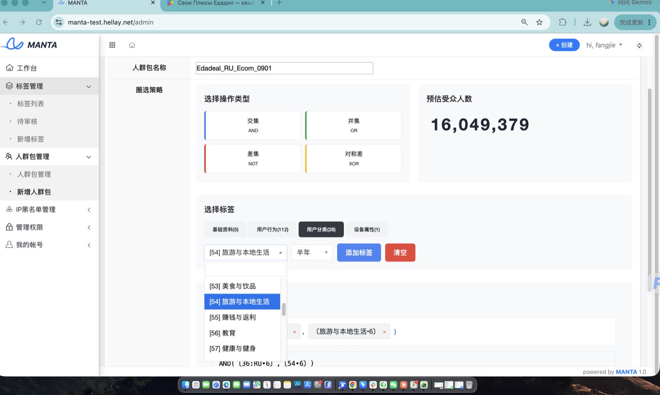
Task: Choose [57] 健康与健身 from the list
Action: pyautogui.click(x=242, y=349)
